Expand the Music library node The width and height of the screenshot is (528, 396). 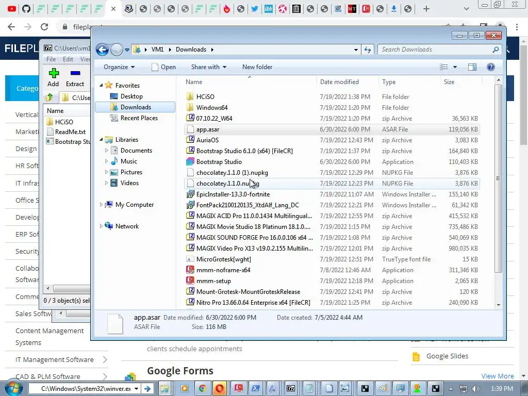(106, 161)
